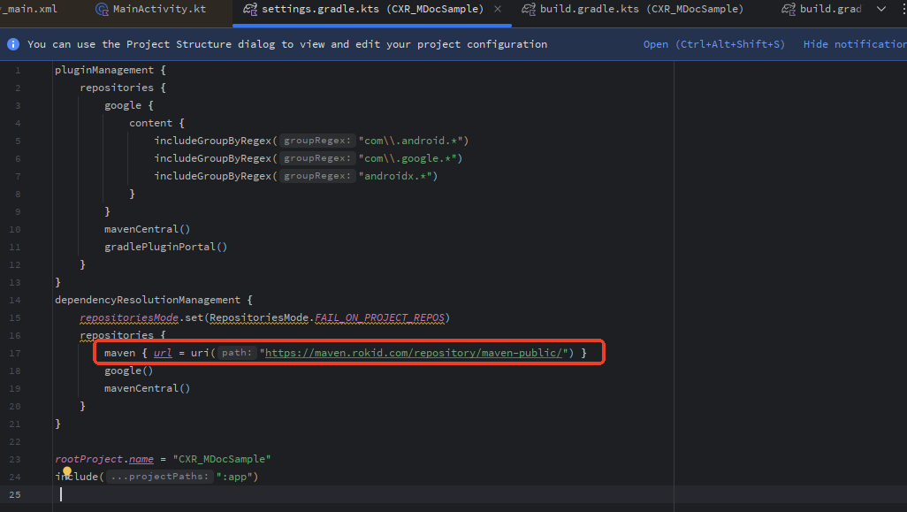Click the "com\\.android.*" regex string
Screen dimensions: 907x512
pyautogui.click(x=410, y=141)
